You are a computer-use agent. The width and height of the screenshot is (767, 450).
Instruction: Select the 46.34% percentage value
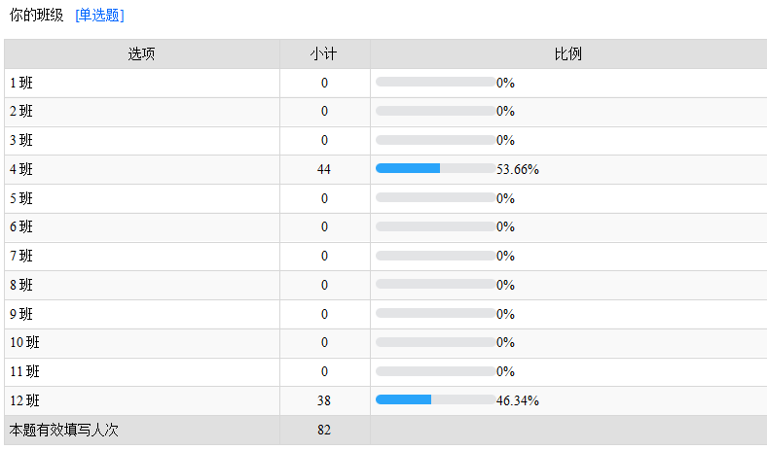click(x=518, y=400)
